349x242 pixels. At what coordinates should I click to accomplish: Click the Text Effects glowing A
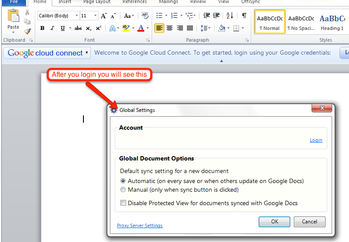(x=113, y=28)
